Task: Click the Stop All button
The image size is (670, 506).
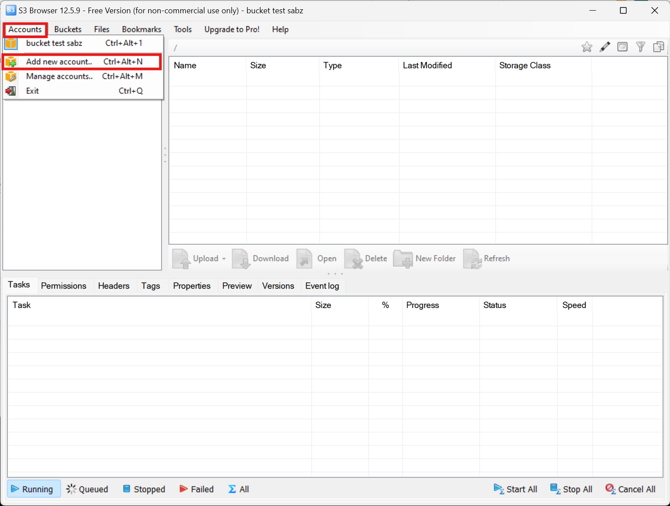Action: pyautogui.click(x=571, y=489)
